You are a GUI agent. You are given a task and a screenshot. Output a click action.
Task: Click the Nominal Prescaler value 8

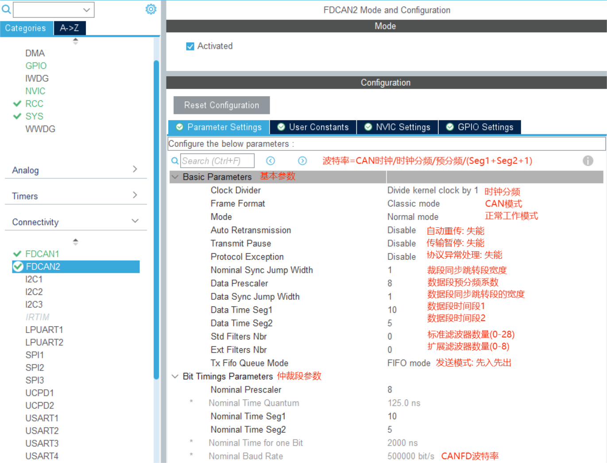coord(390,390)
